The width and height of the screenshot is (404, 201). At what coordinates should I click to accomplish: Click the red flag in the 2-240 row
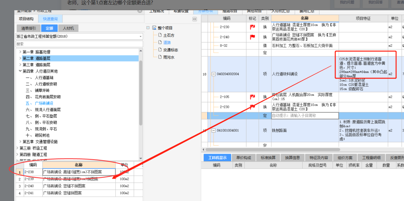click(x=252, y=37)
